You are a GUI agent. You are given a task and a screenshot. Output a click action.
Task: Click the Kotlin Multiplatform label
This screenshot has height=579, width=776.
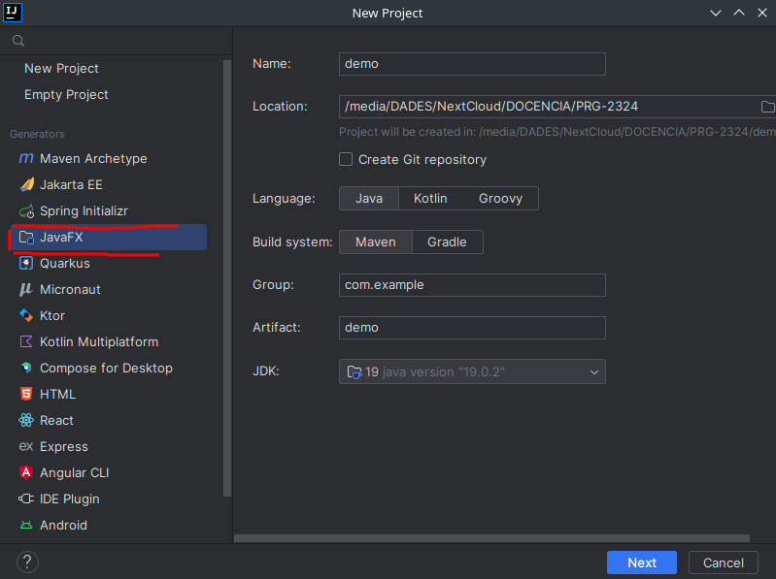(x=99, y=341)
